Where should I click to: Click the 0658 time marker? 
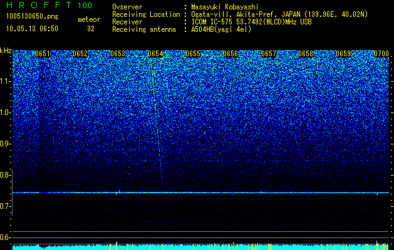(x=306, y=54)
